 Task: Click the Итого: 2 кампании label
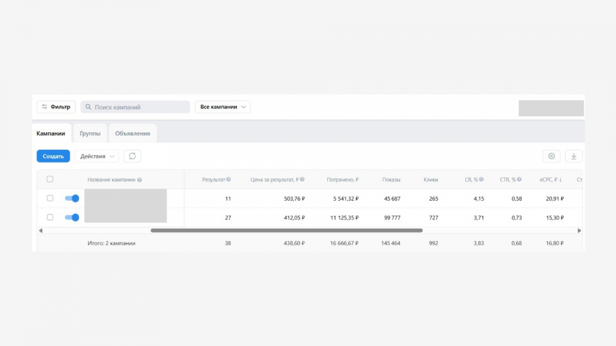tap(111, 243)
